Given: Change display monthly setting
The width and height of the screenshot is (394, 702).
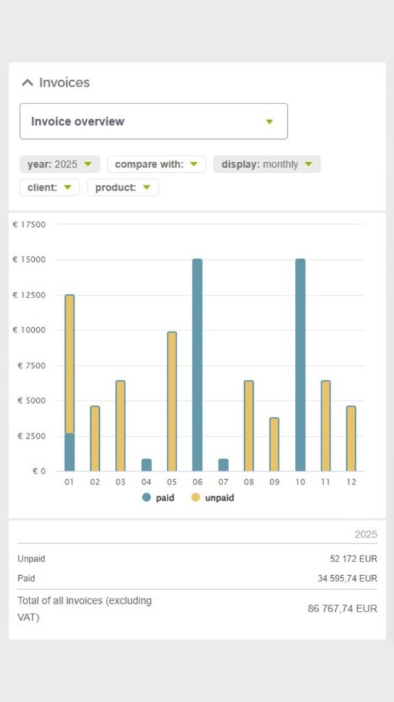Looking at the screenshot, I should [x=267, y=165].
